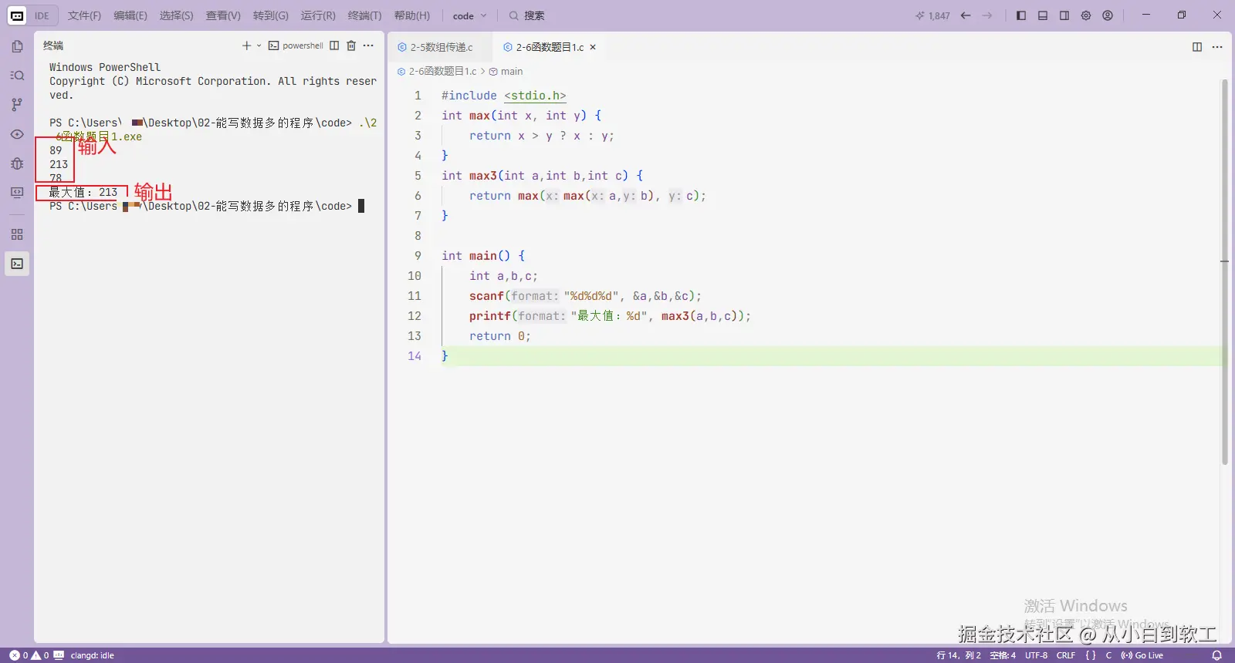Viewport: 1235px width, 663px height.
Task: Open the Extensions view in sidebar
Action: click(x=17, y=234)
